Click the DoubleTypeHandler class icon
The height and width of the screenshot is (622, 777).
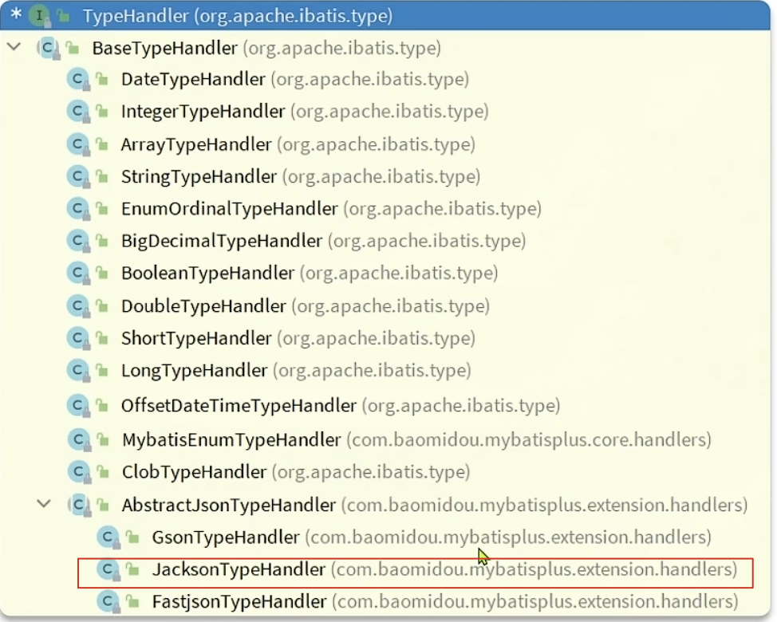pyautogui.click(x=78, y=306)
